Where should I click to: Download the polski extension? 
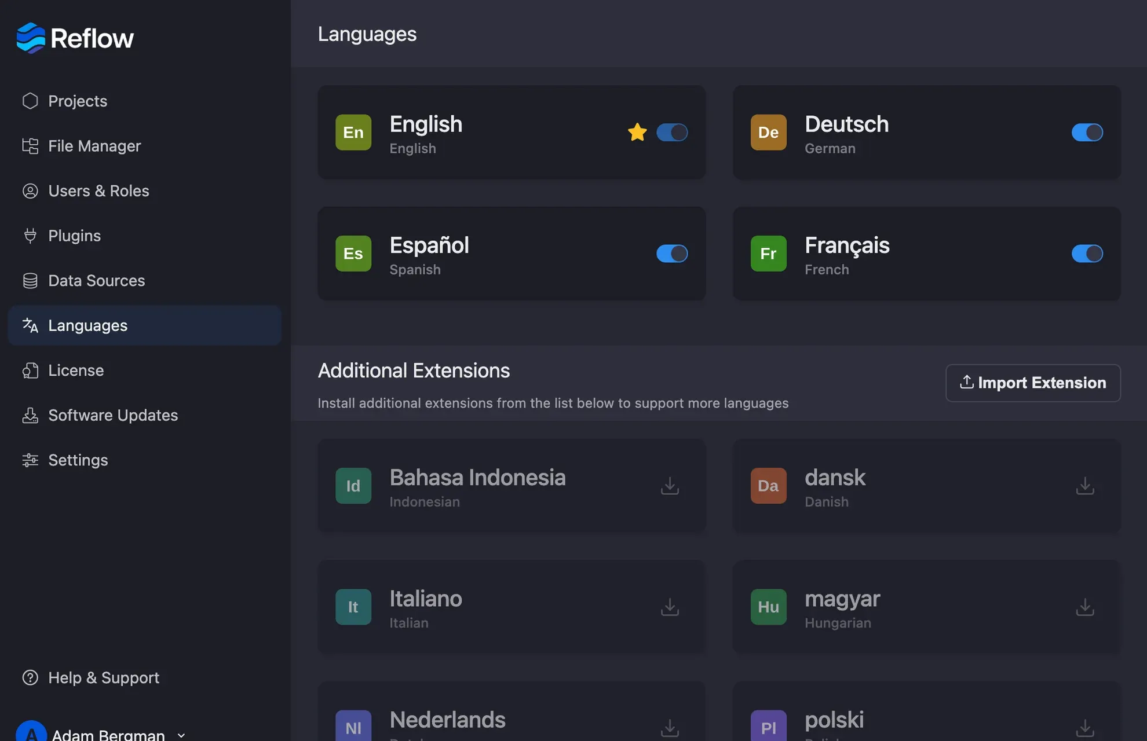tap(1085, 728)
